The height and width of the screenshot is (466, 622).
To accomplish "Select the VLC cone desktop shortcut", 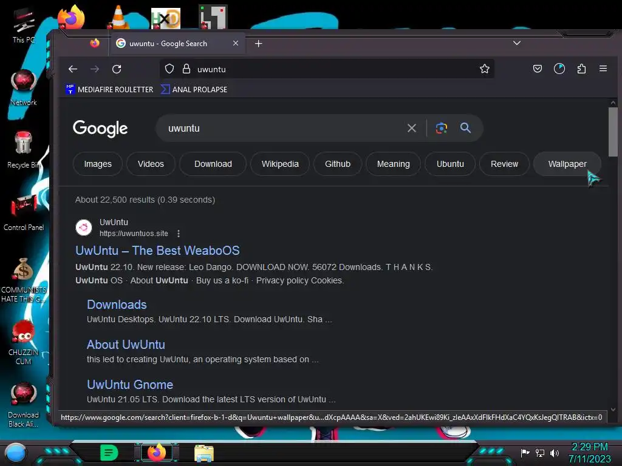I will (118, 18).
